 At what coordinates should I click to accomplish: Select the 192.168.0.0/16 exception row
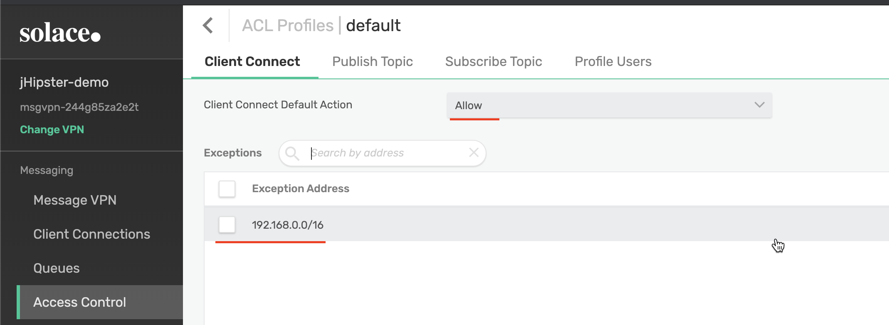point(546,225)
